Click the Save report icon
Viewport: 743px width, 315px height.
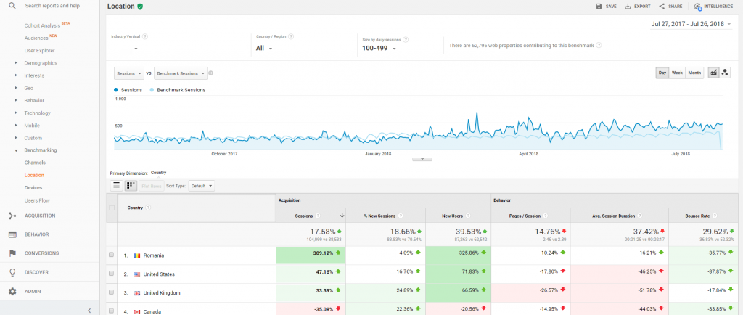599,6
